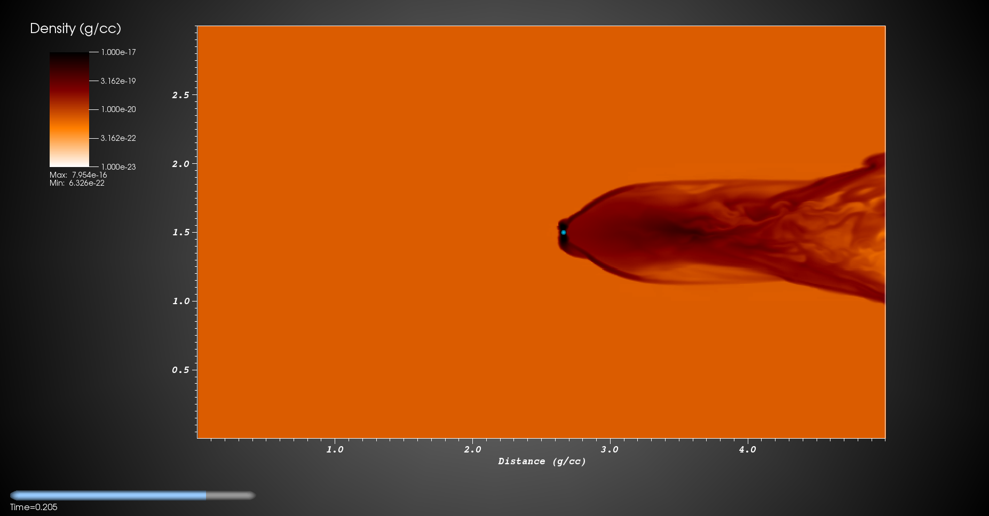Click the x-axis tick label '3.0'
Viewport: 989px width, 516px height.
[610, 449]
